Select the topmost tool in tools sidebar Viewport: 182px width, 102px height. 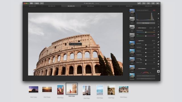coord(158,14)
